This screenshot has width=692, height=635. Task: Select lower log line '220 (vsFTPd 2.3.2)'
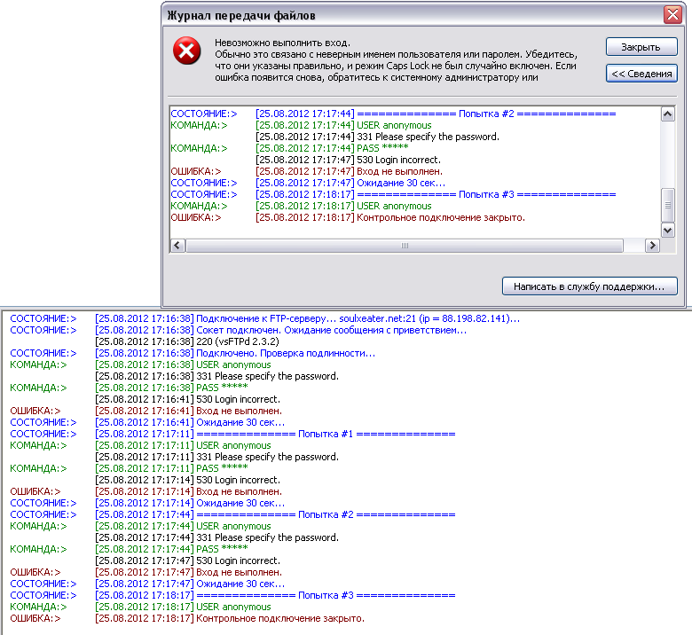point(187,341)
